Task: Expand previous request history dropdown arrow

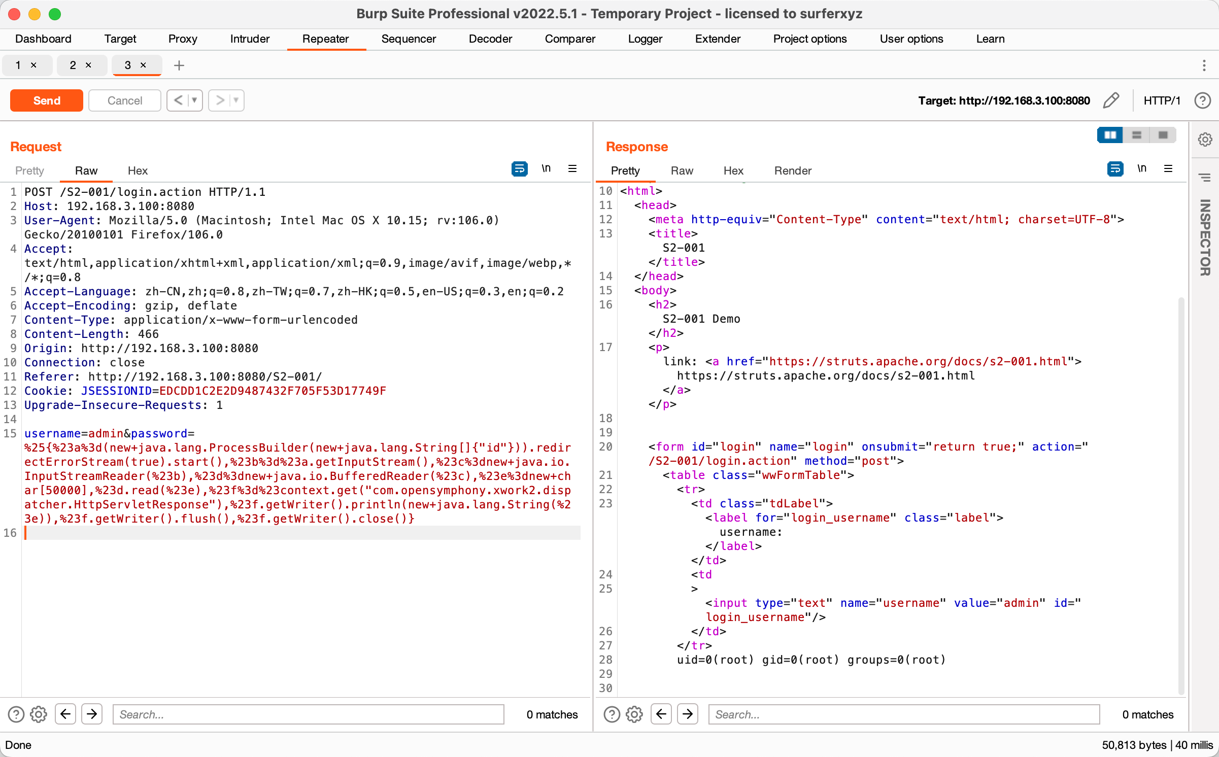Action: (x=194, y=100)
